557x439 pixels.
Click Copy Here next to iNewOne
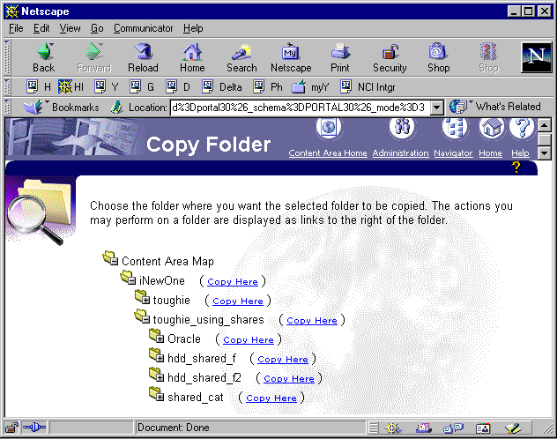pyautogui.click(x=233, y=281)
